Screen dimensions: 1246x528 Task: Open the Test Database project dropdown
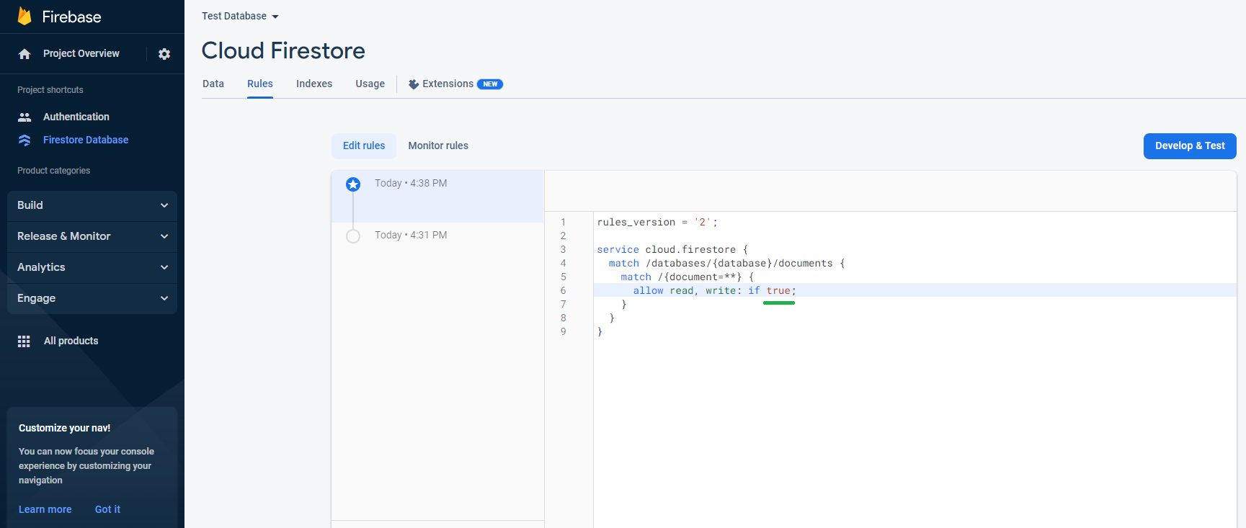point(240,16)
